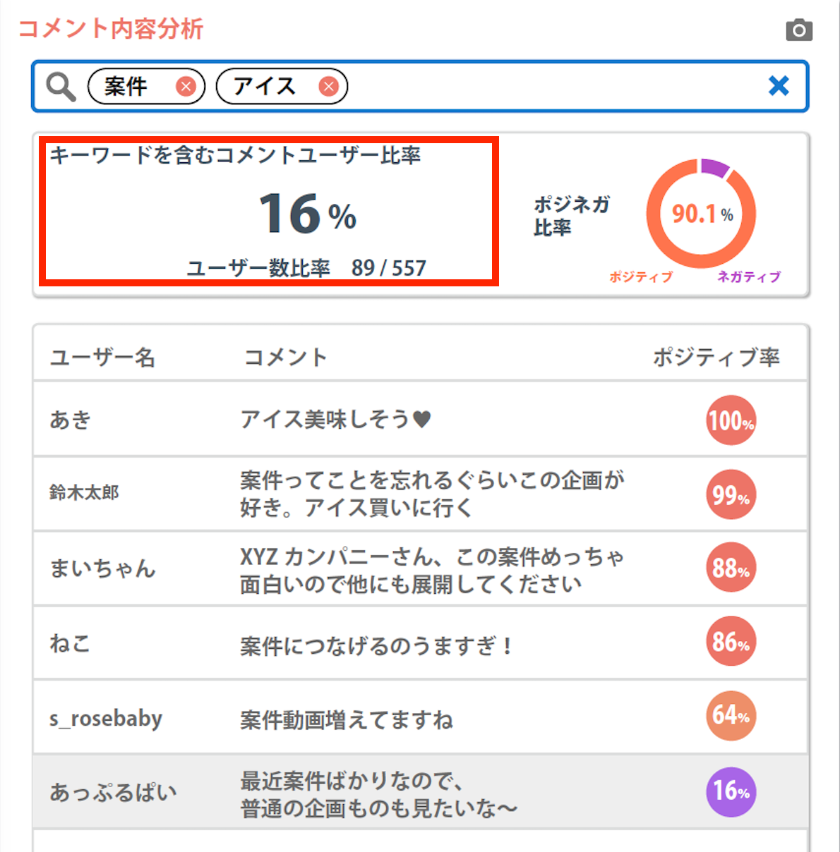Click the magnifying glass search icon
The image size is (840, 852).
click(x=61, y=87)
